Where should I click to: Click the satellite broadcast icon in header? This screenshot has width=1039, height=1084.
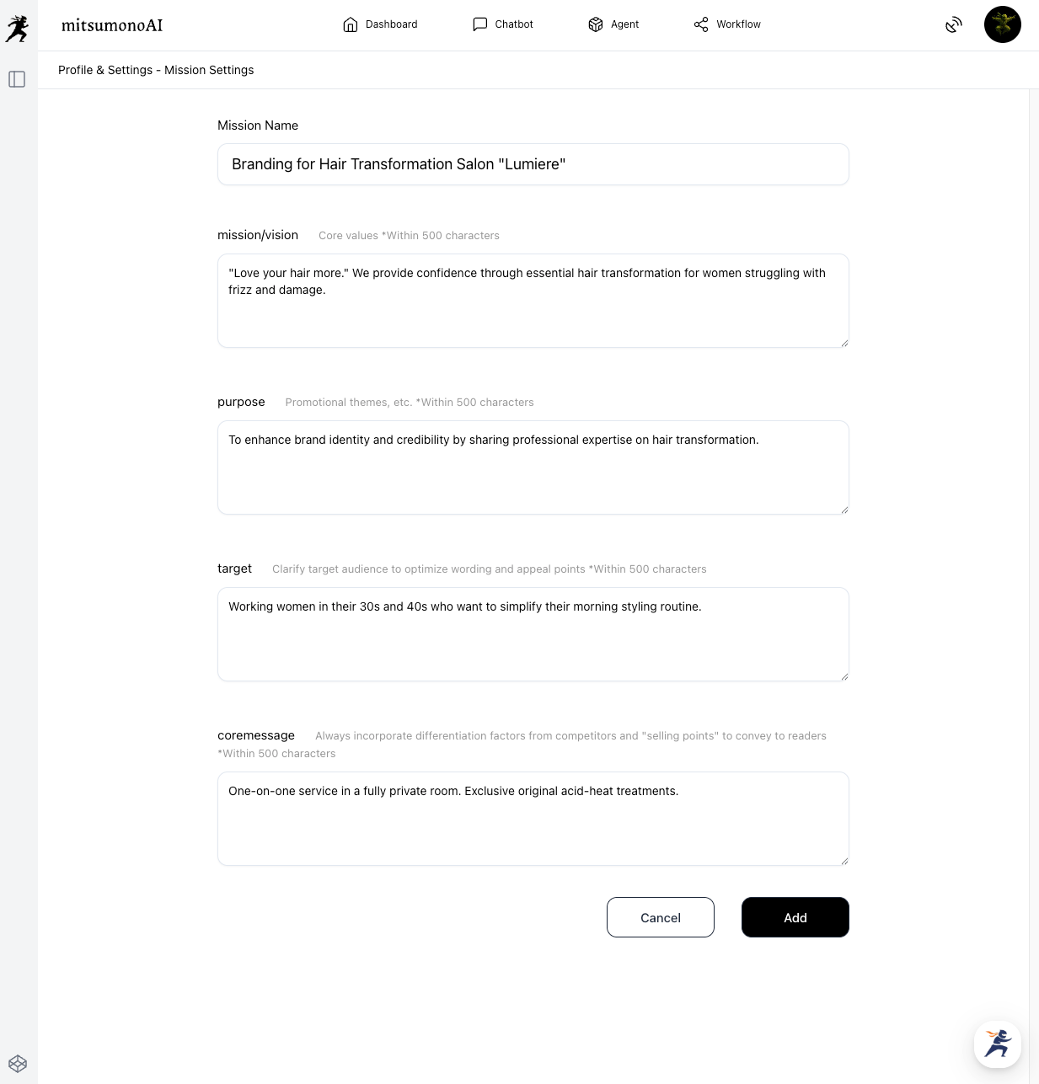pyautogui.click(x=953, y=24)
